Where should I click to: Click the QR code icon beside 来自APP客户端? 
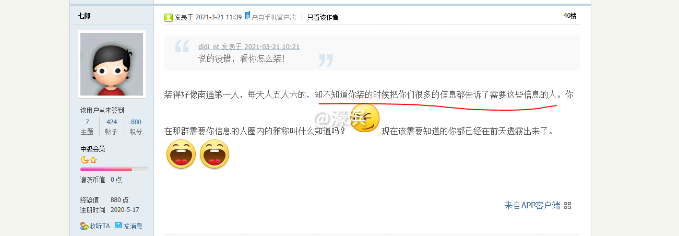[x=568, y=206]
